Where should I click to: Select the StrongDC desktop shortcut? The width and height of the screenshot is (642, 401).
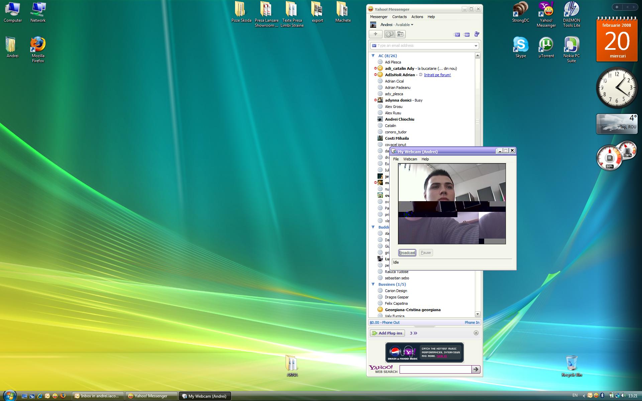521,12
